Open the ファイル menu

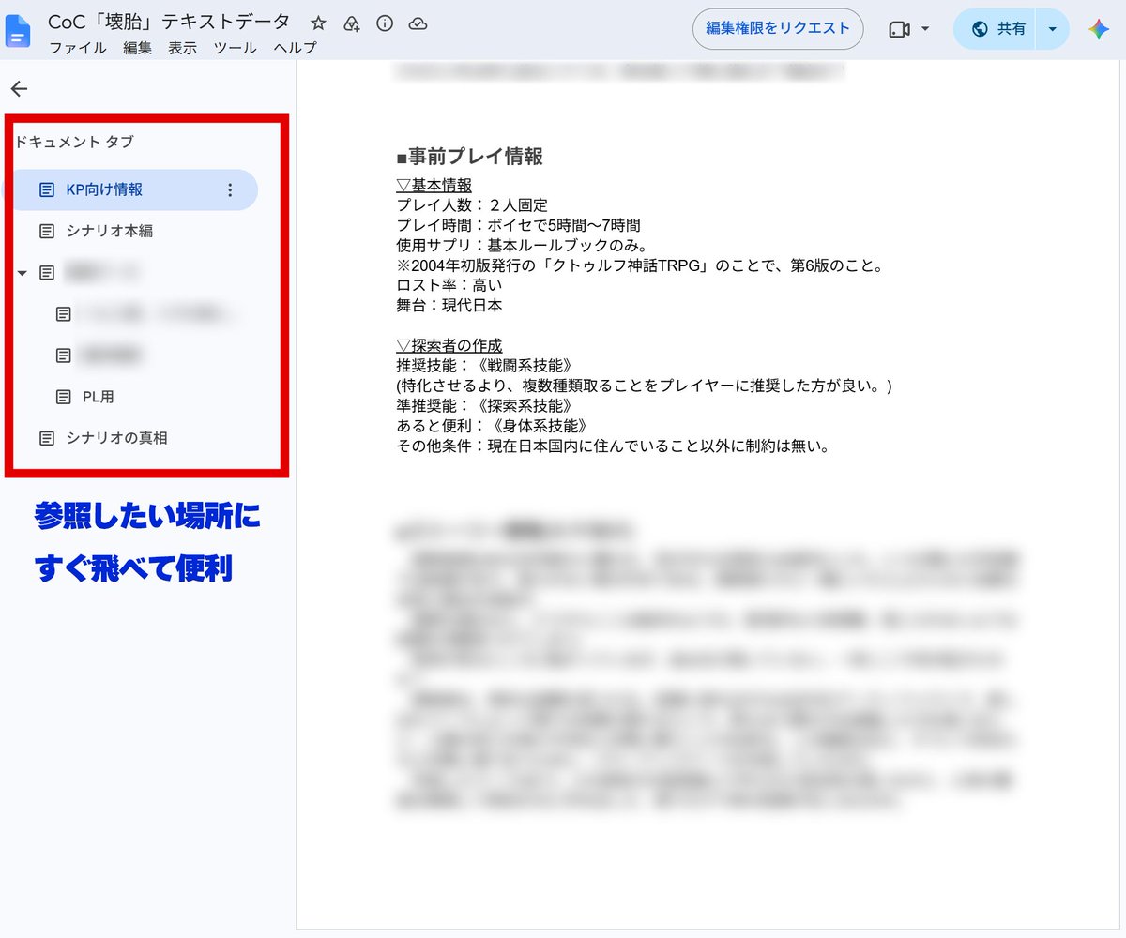tap(78, 48)
